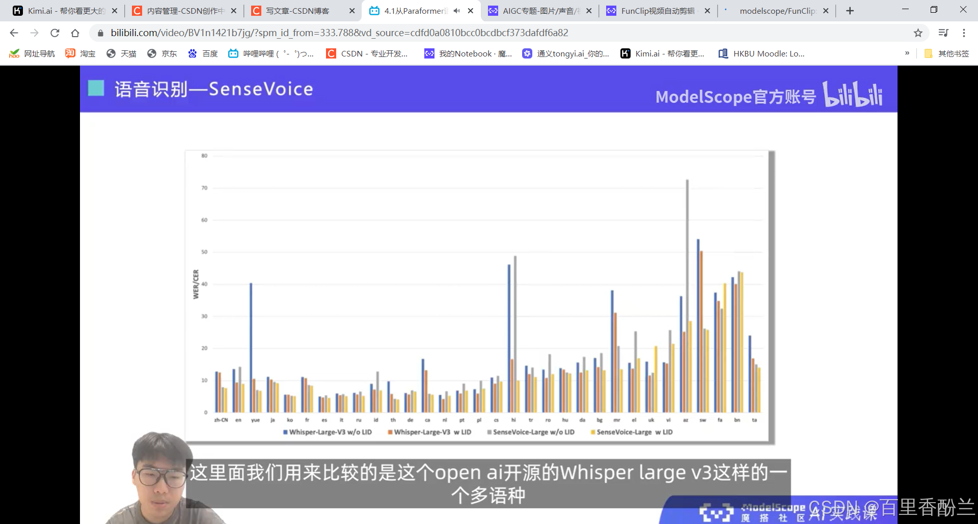
Task: Switch to the AIGC专题 tab
Action: coord(539,11)
